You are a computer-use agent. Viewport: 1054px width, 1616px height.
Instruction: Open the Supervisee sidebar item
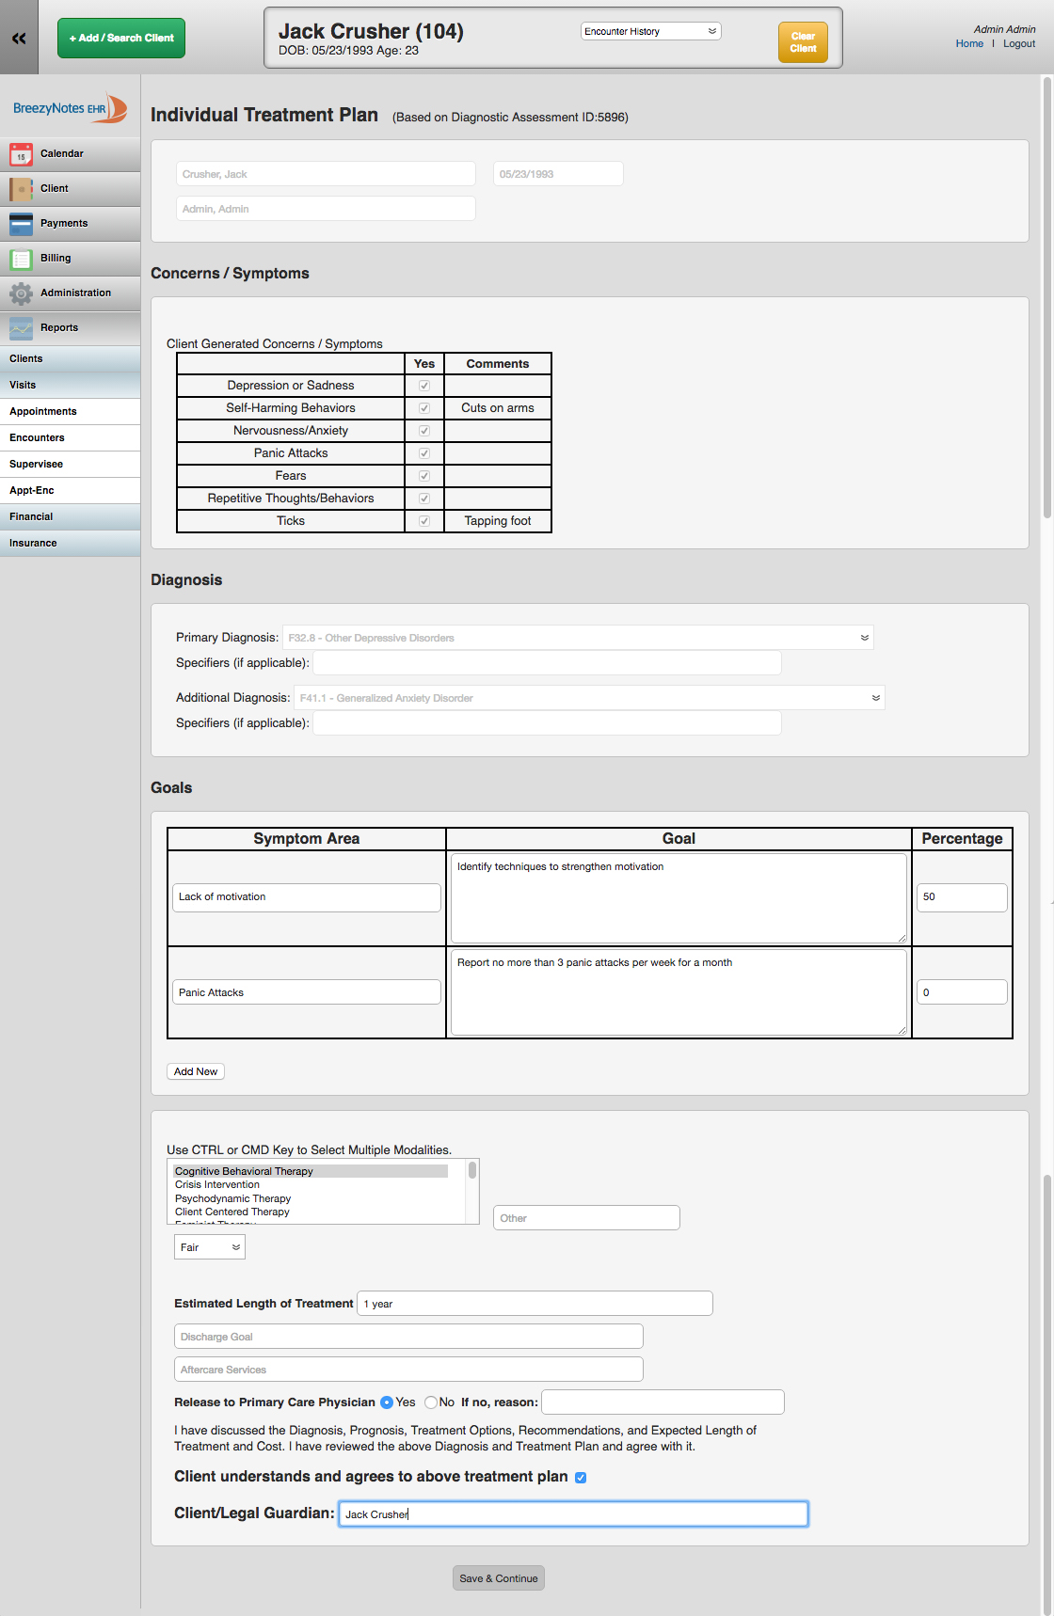[x=70, y=465]
